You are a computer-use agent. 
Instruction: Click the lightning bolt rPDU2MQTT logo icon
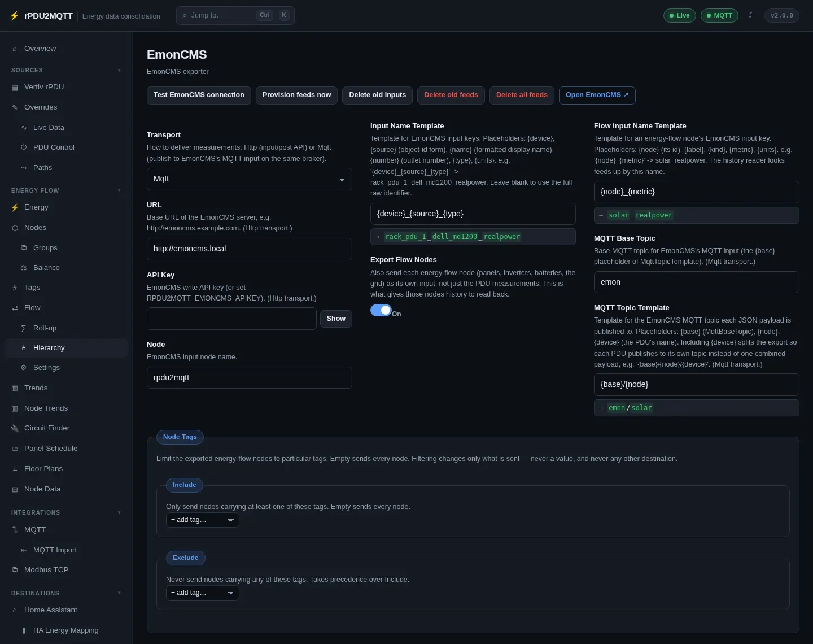14,16
